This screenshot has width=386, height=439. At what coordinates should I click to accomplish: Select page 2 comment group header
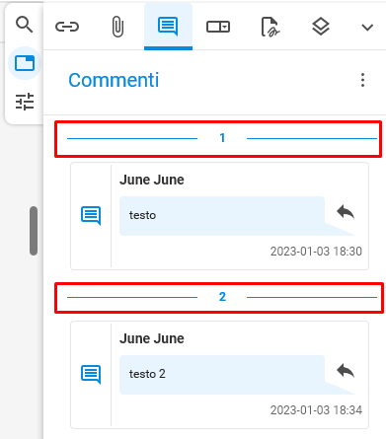[222, 297]
